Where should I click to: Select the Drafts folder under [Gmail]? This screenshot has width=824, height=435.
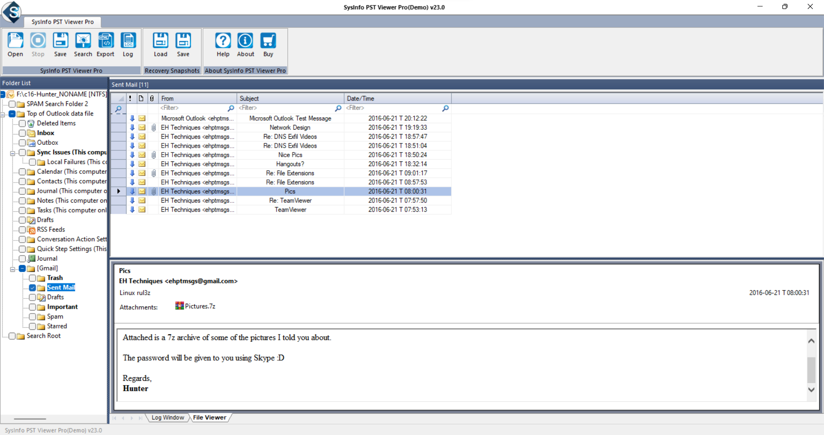pos(55,297)
